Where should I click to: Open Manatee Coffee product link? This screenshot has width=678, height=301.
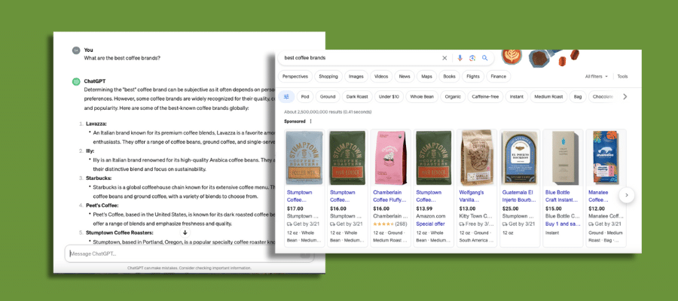(x=598, y=196)
